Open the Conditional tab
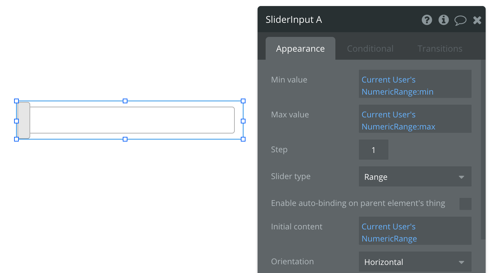Image resolution: width=489 pixels, height=273 pixels. [370, 49]
